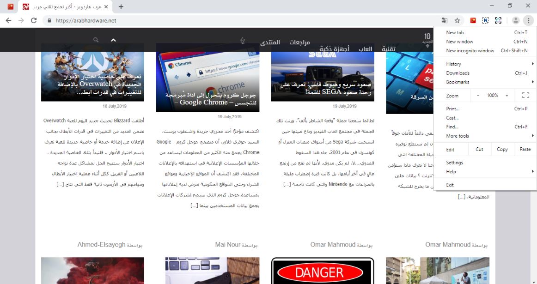The width and height of the screenshot is (537, 284).
Task: Expand the Help submenu
Action: (x=485, y=172)
